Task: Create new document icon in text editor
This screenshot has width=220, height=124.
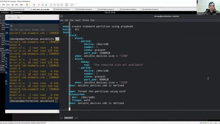Action: pyautogui.click(x=19, y=17)
